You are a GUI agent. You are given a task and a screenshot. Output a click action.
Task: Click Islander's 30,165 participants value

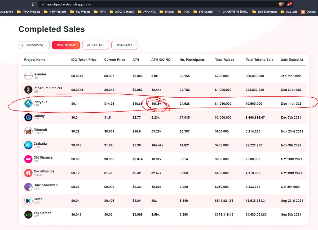click(x=185, y=76)
